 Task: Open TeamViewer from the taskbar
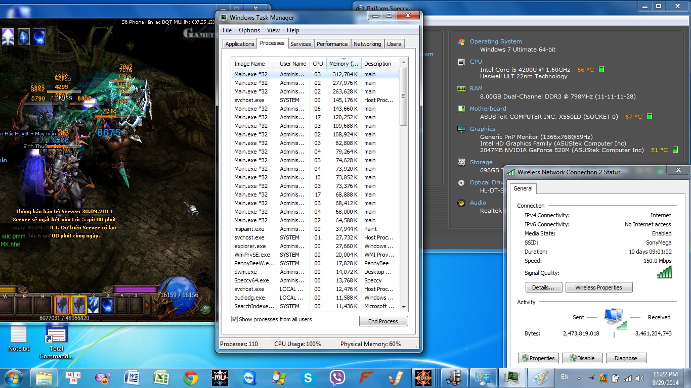coord(249,378)
